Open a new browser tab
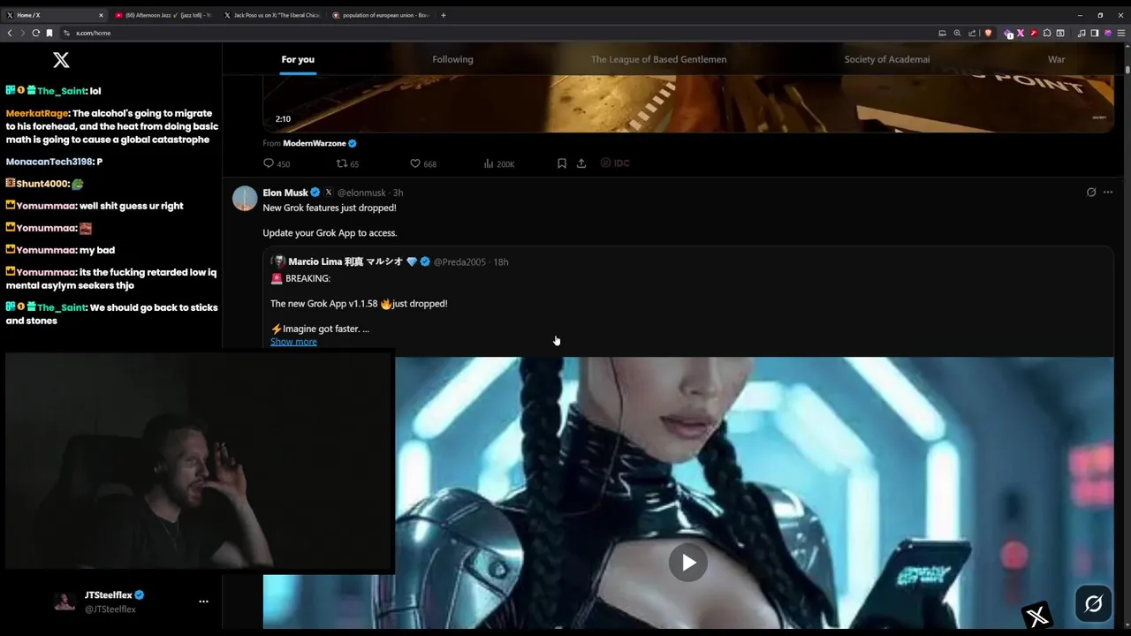1131x636 pixels. click(x=444, y=15)
